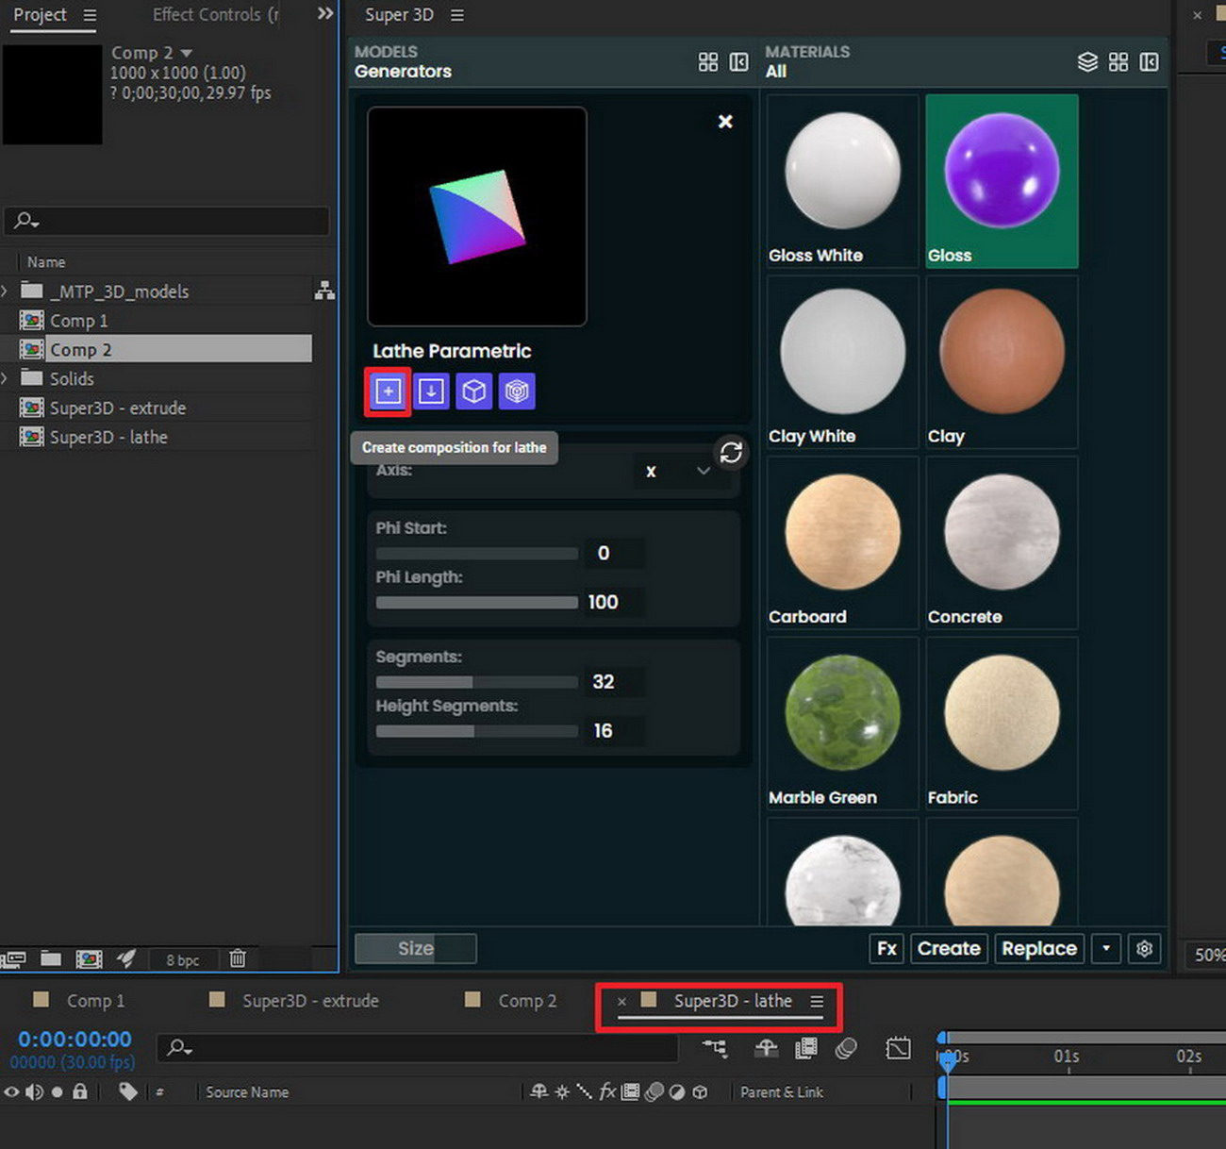The image size is (1226, 1149).
Task: Open the project flowchart icon beside Name column
Action: click(324, 291)
